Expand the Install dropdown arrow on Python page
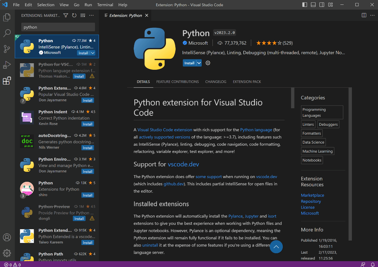The width and height of the screenshot is (378, 267). pos(199,63)
